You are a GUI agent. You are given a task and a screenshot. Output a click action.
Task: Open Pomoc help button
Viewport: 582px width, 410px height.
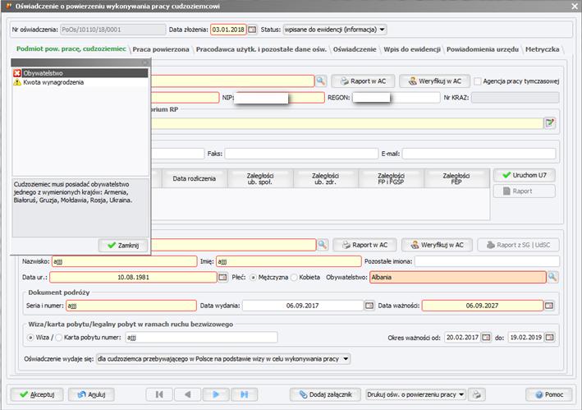coord(549,394)
